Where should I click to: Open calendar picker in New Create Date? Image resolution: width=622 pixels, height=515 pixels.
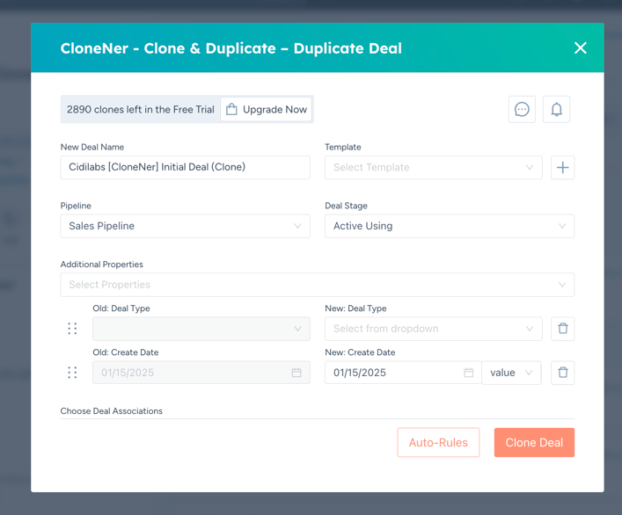click(x=469, y=373)
